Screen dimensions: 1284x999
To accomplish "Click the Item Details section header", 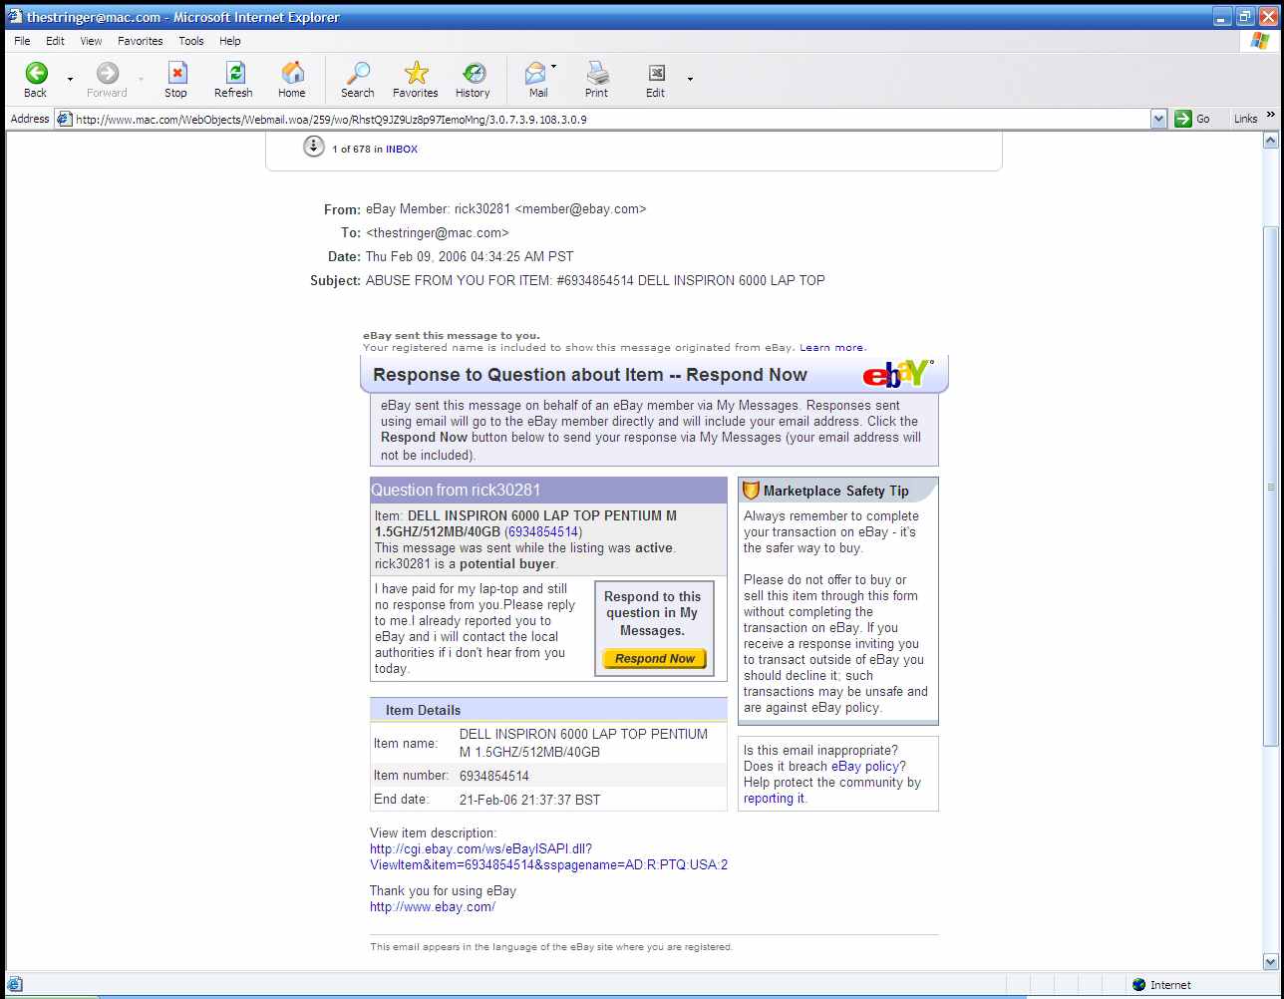I will click(x=548, y=710).
